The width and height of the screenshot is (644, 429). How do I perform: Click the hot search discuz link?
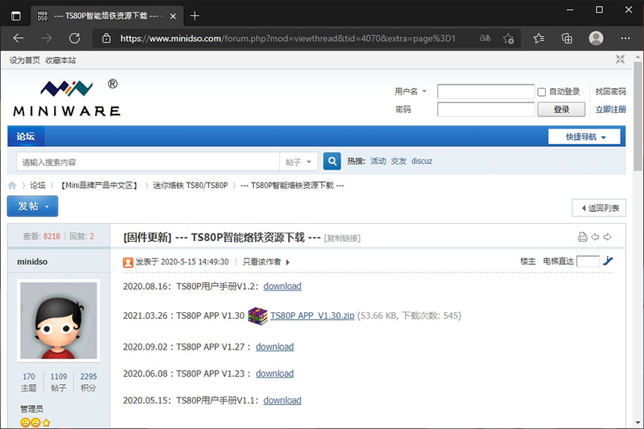pyautogui.click(x=422, y=161)
